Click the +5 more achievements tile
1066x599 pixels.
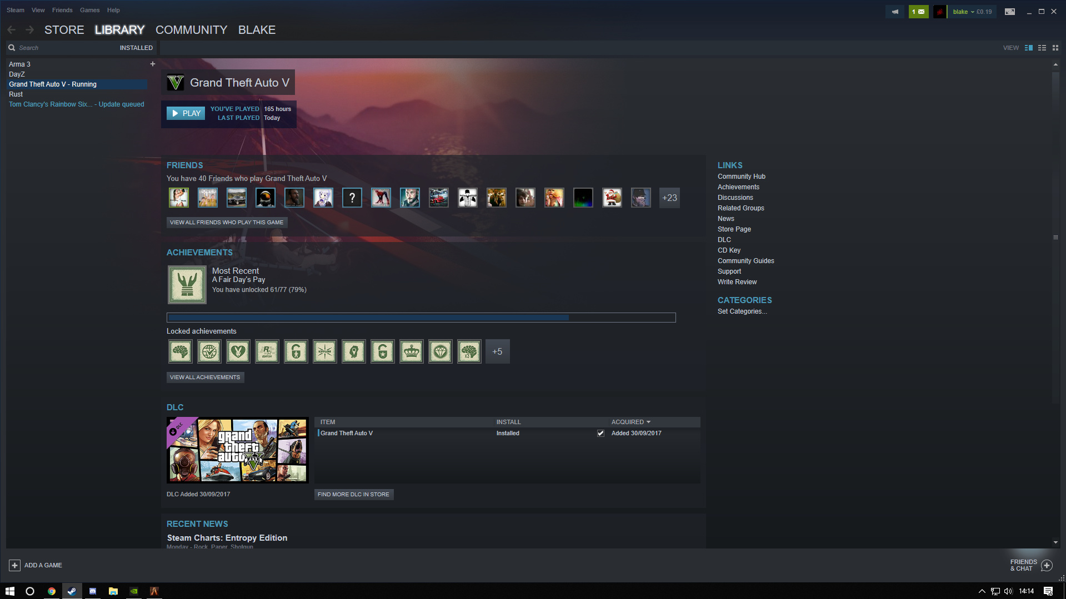point(498,351)
